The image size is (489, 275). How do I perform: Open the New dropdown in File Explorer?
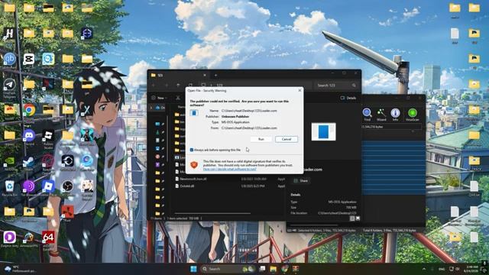click(159, 98)
